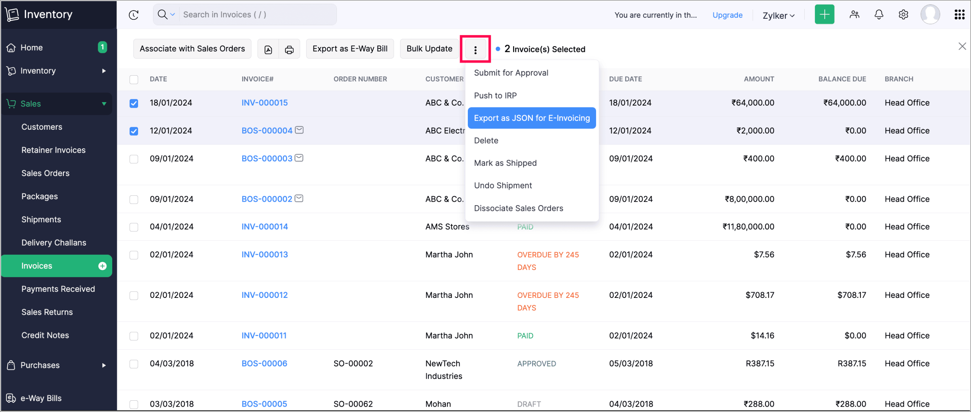Screen dimensions: 971x412
Task: Click the Upgrade link
Action: pyautogui.click(x=727, y=15)
